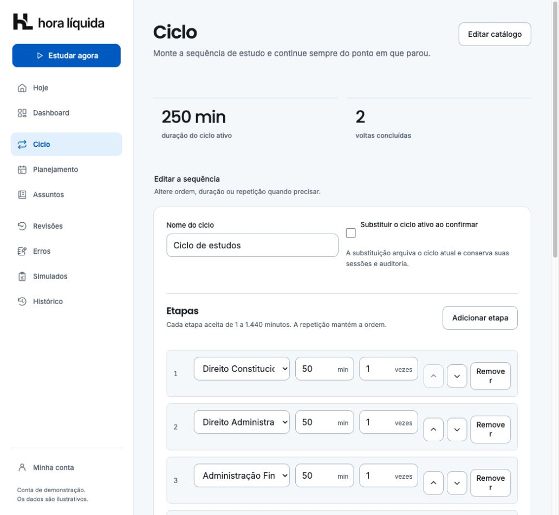Screen dimensions: 559x515
Task: Click the voltas concluídas count
Action: click(x=360, y=117)
